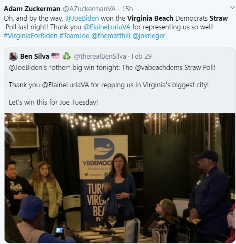Open the @ElaineLuriaVA mention in Adam's tweet
Image resolution: width=236 pixels, height=244 pixels.
[x=107, y=27]
